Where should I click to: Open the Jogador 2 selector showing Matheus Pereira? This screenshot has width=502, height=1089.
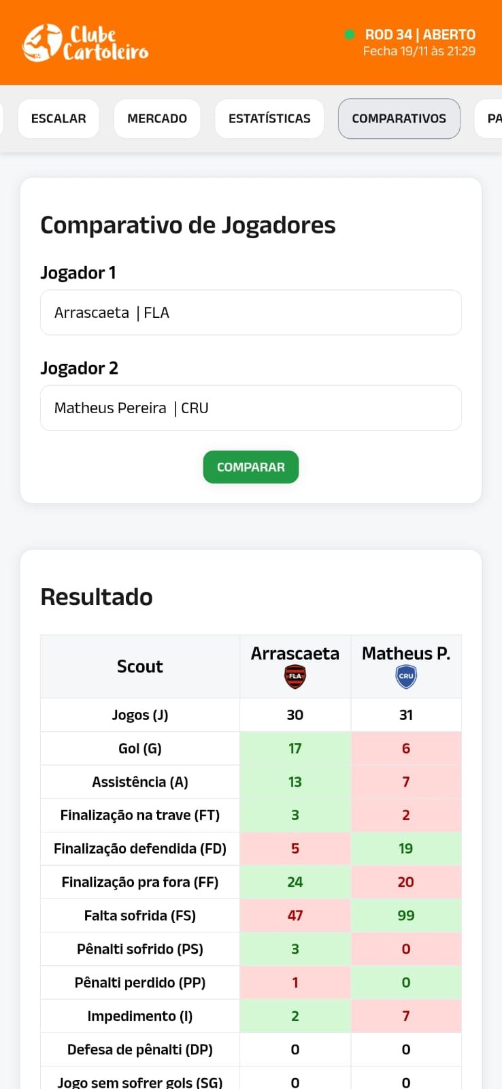pos(251,408)
